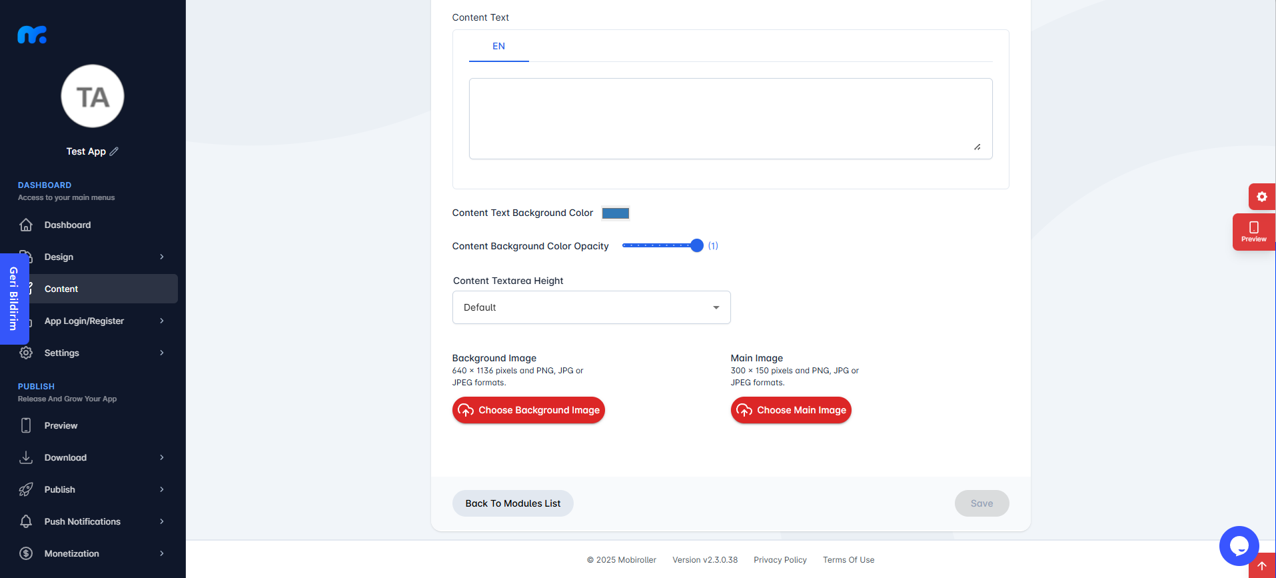Image resolution: width=1276 pixels, height=578 pixels.
Task: Open the Terms Of Use link
Action: click(848, 560)
